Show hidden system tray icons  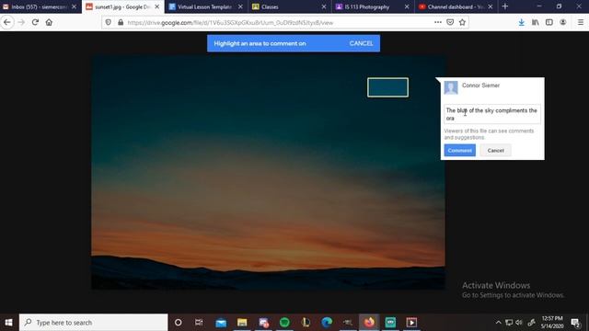[x=498, y=323]
